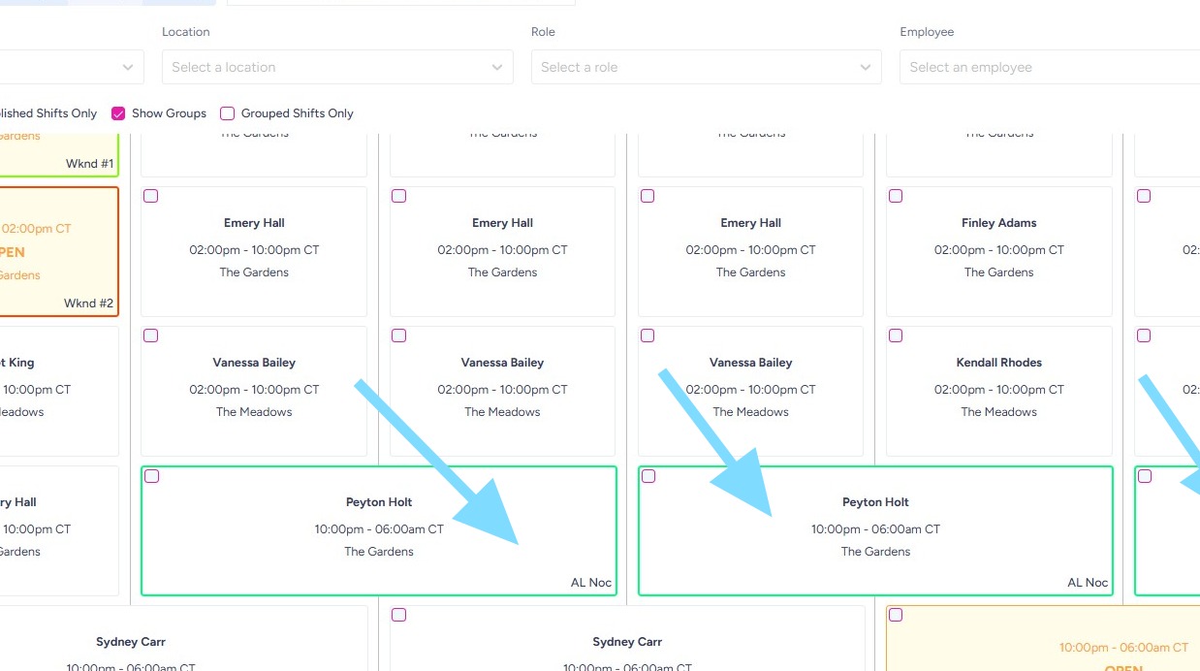Click the Published Shifts Only label
Viewport: 1200px width, 671px height.
48,113
